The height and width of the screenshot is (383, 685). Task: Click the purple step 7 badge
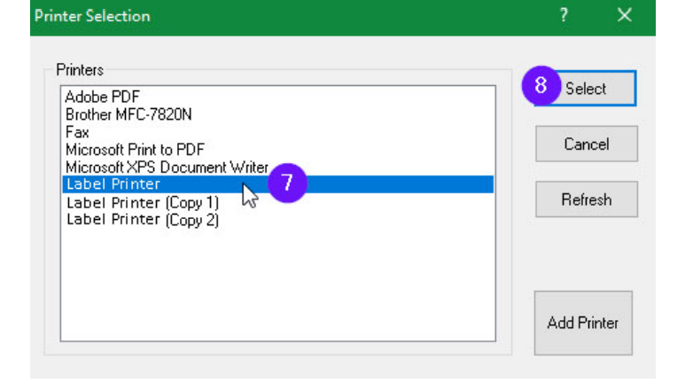287,184
